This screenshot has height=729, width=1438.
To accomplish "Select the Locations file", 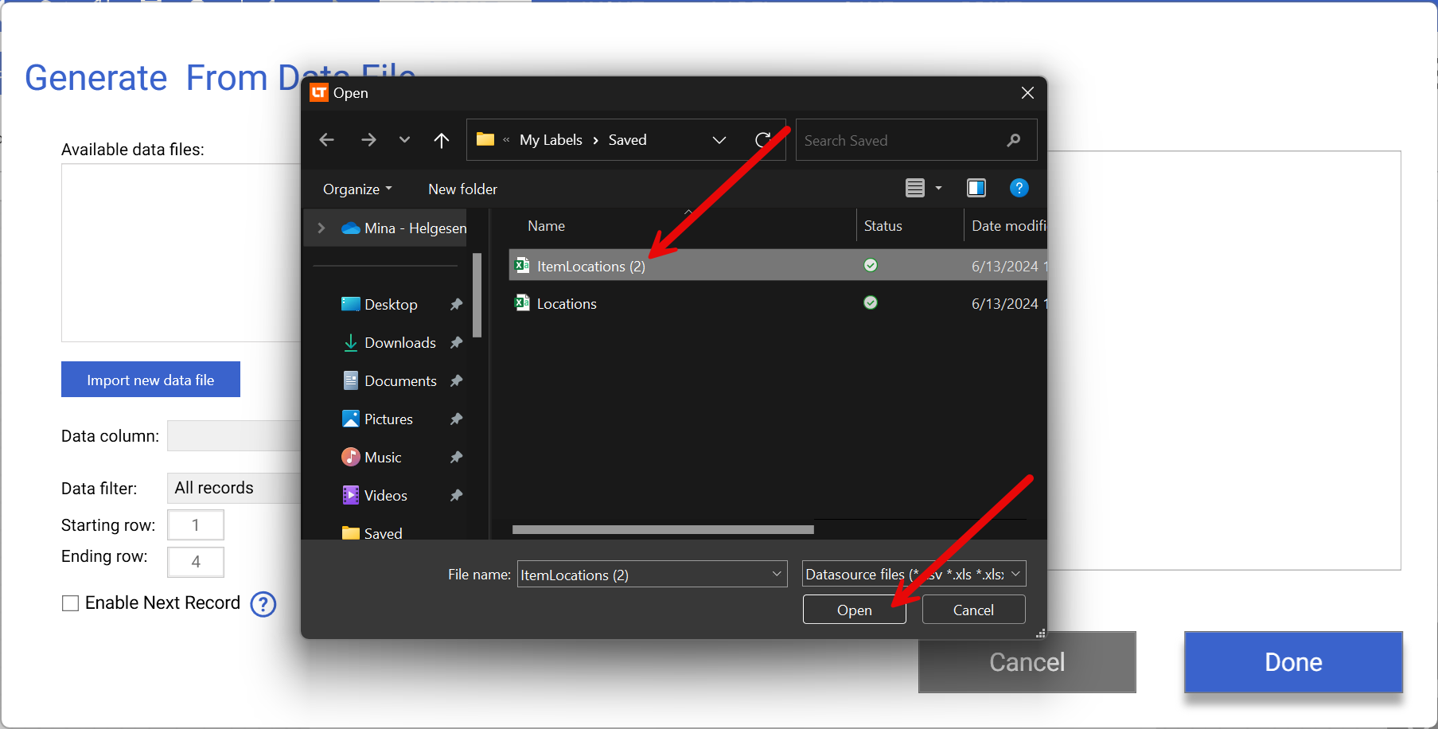I will click(x=567, y=304).
